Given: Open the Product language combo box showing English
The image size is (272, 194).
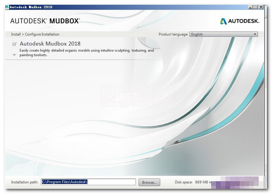Looking at the screenshot, I should point(223,34).
